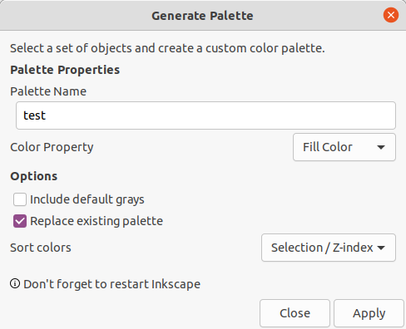Viewport: 406px width, 329px height.
Task: Click the info icon beside restart reminder
Action: click(15, 283)
